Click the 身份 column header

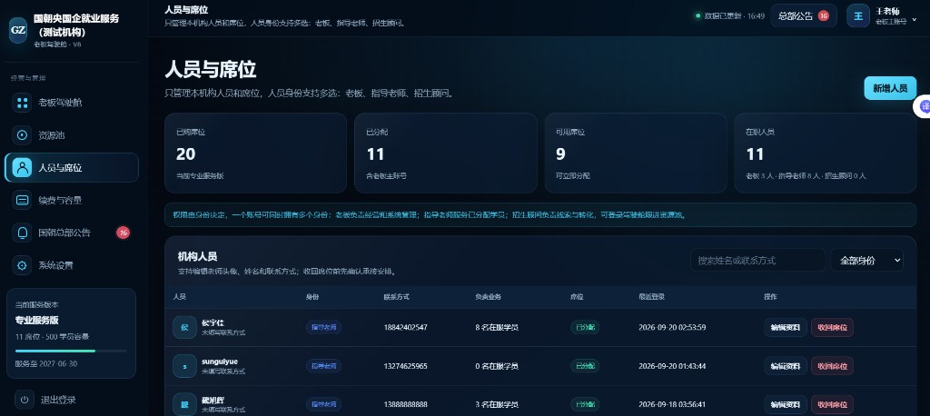[312, 296]
